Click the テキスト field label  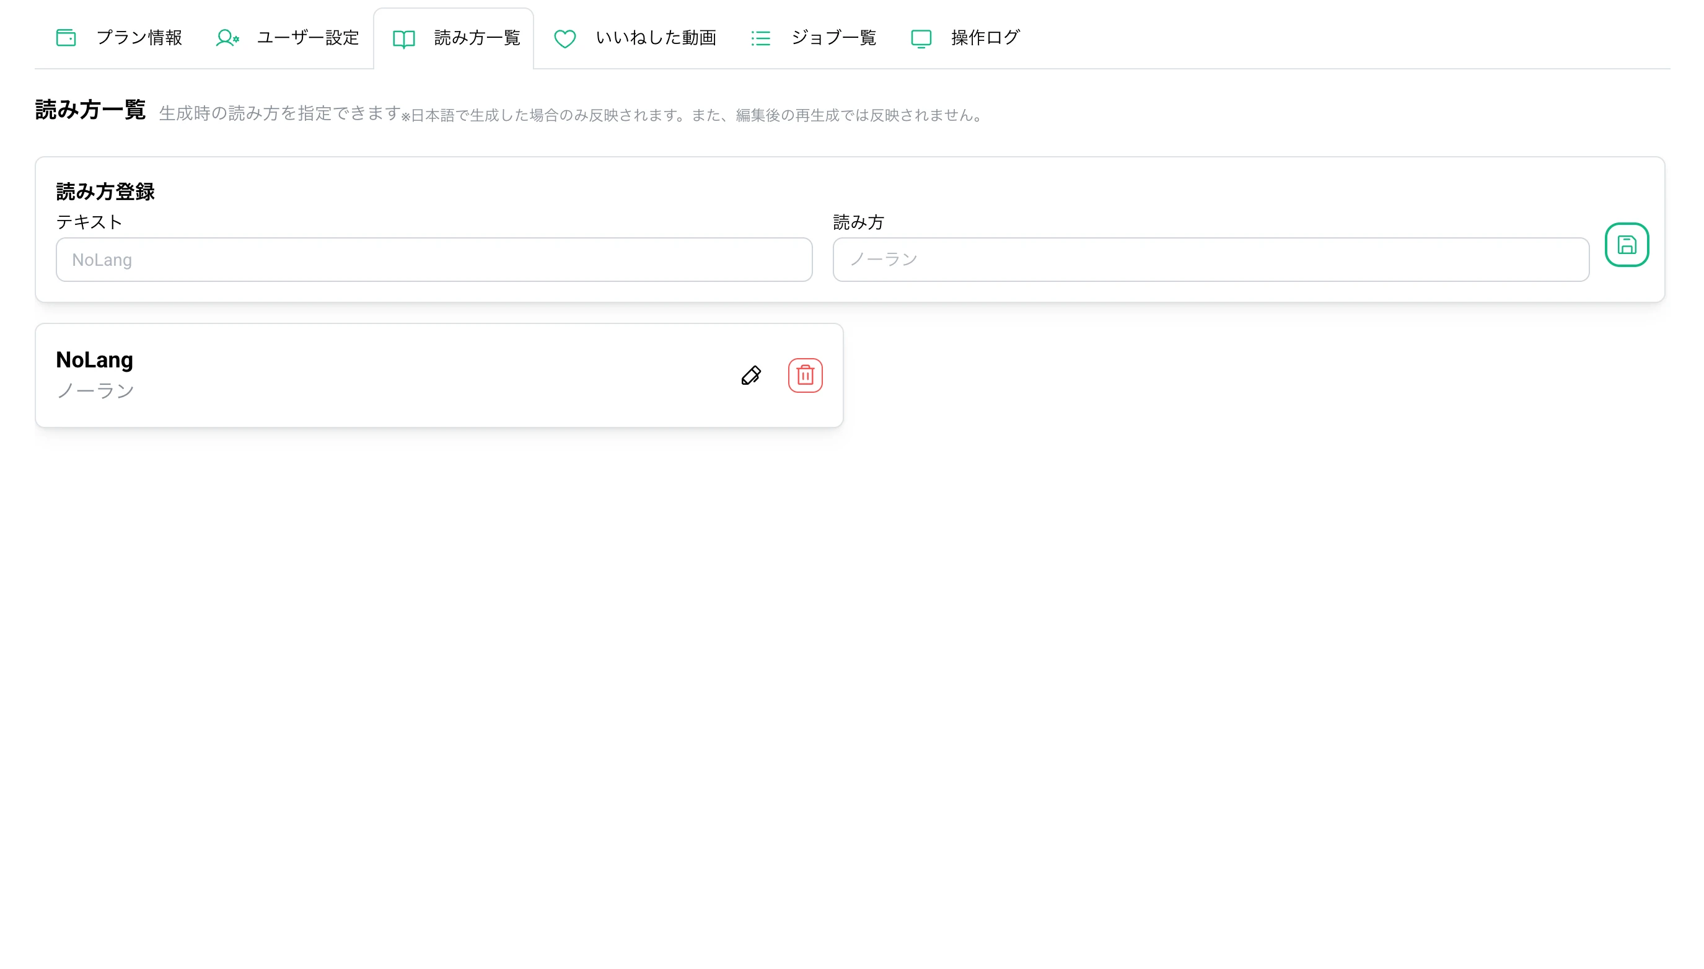point(89,222)
